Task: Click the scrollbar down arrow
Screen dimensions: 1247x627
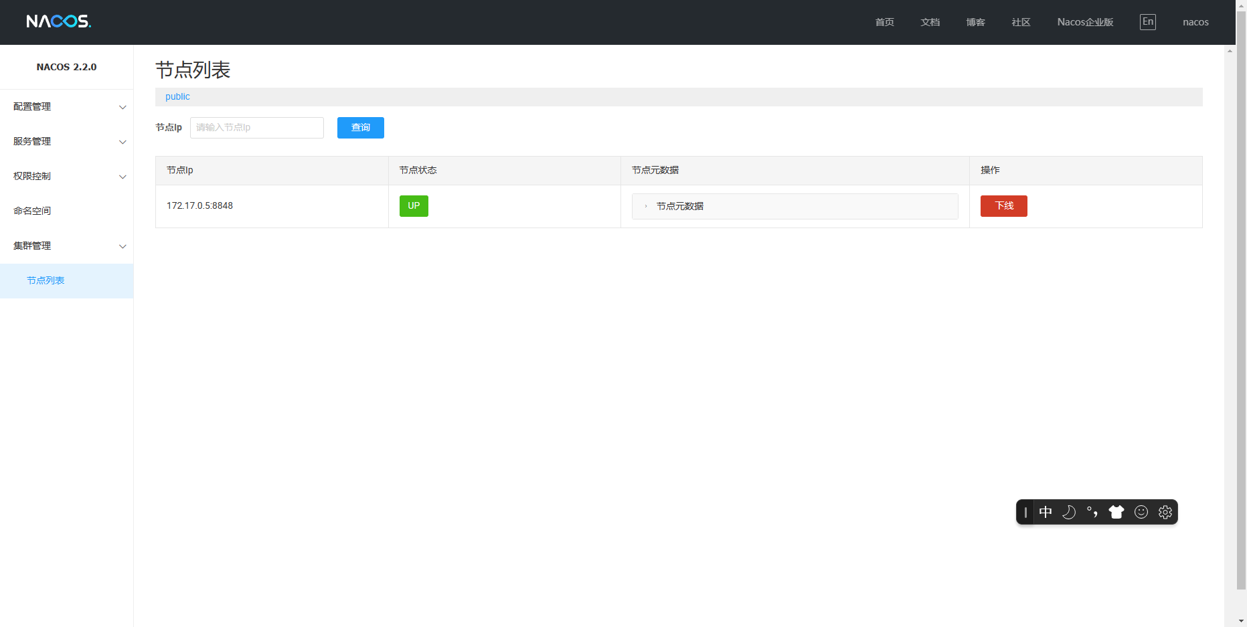Action: coord(1242,621)
